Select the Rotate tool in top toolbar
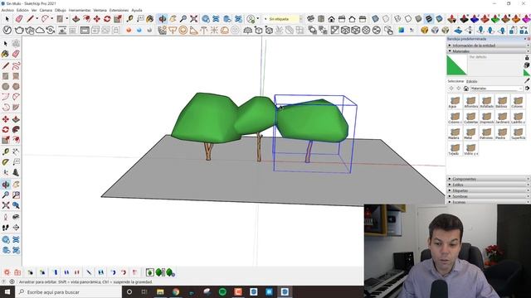The height and width of the screenshot is (298, 531). tap(107, 19)
